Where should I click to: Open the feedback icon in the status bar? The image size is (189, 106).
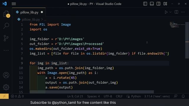point(176,96)
